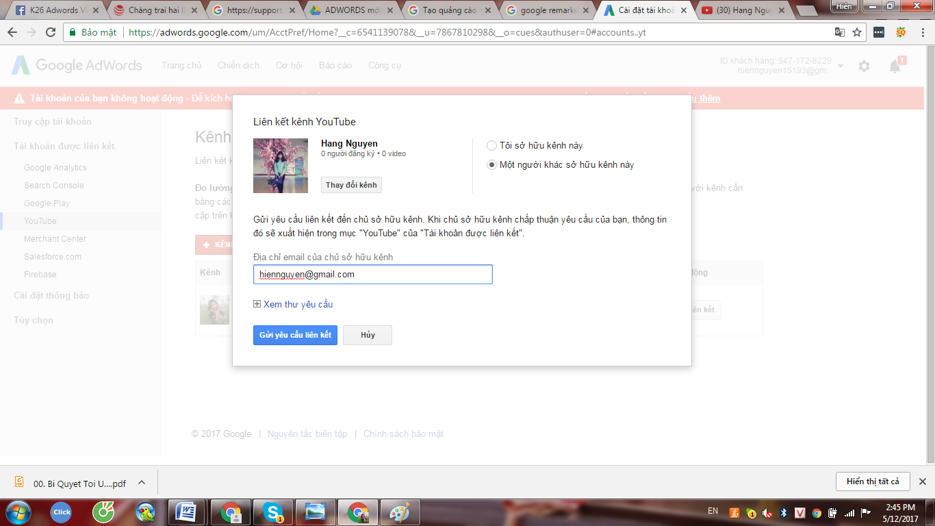
Task: Click the "Hủy" cancel button
Action: pos(368,335)
